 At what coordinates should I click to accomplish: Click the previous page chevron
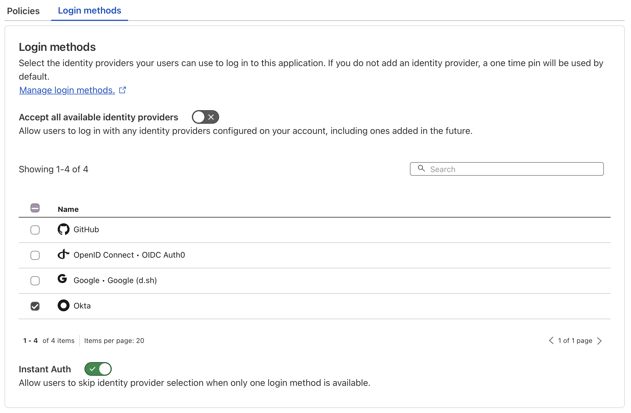(551, 341)
